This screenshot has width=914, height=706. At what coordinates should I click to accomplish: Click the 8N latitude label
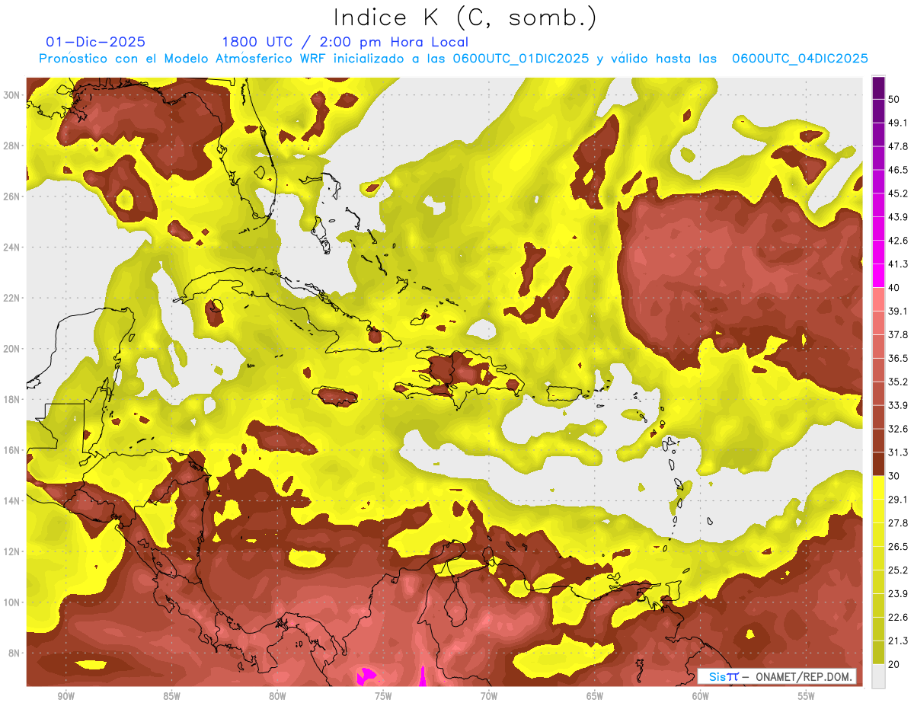tap(15, 653)
